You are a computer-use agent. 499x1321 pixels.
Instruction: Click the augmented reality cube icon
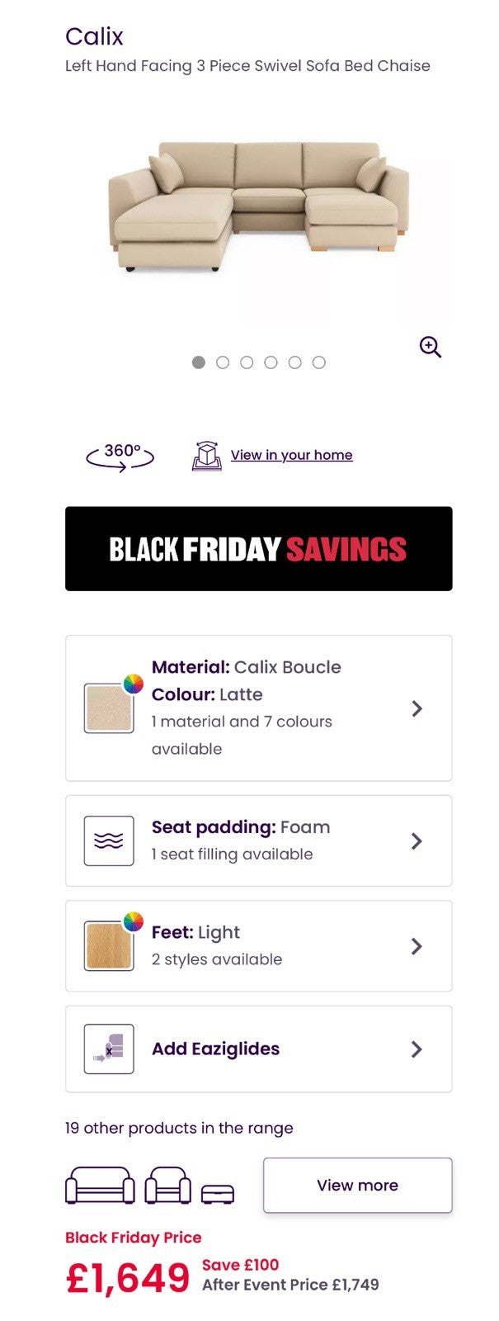[206, 456]
